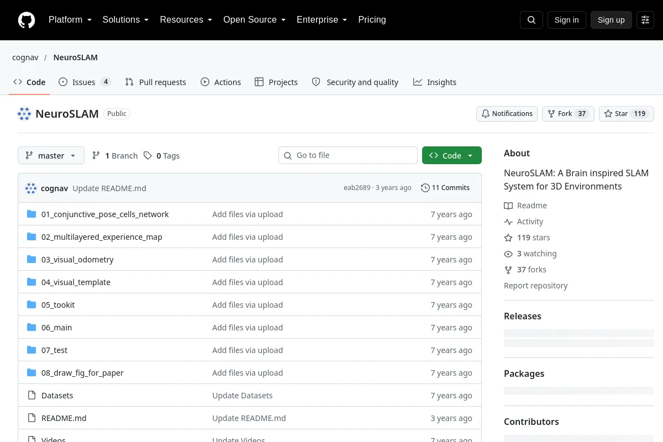
Task: Click the 02_multilayered_experience_map folder icon
Action: tap(31, 236)
